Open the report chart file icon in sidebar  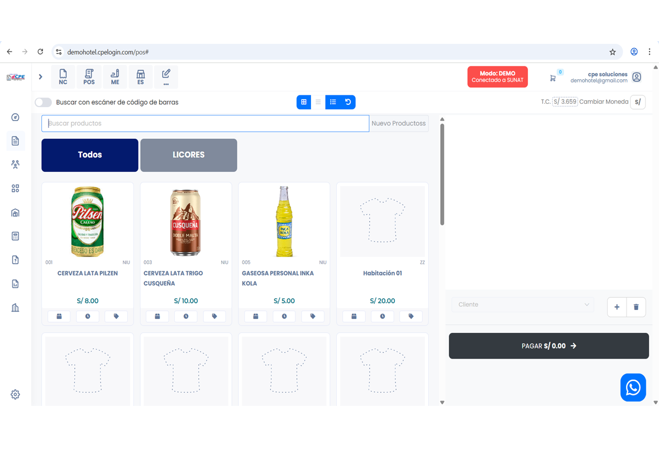15,284
